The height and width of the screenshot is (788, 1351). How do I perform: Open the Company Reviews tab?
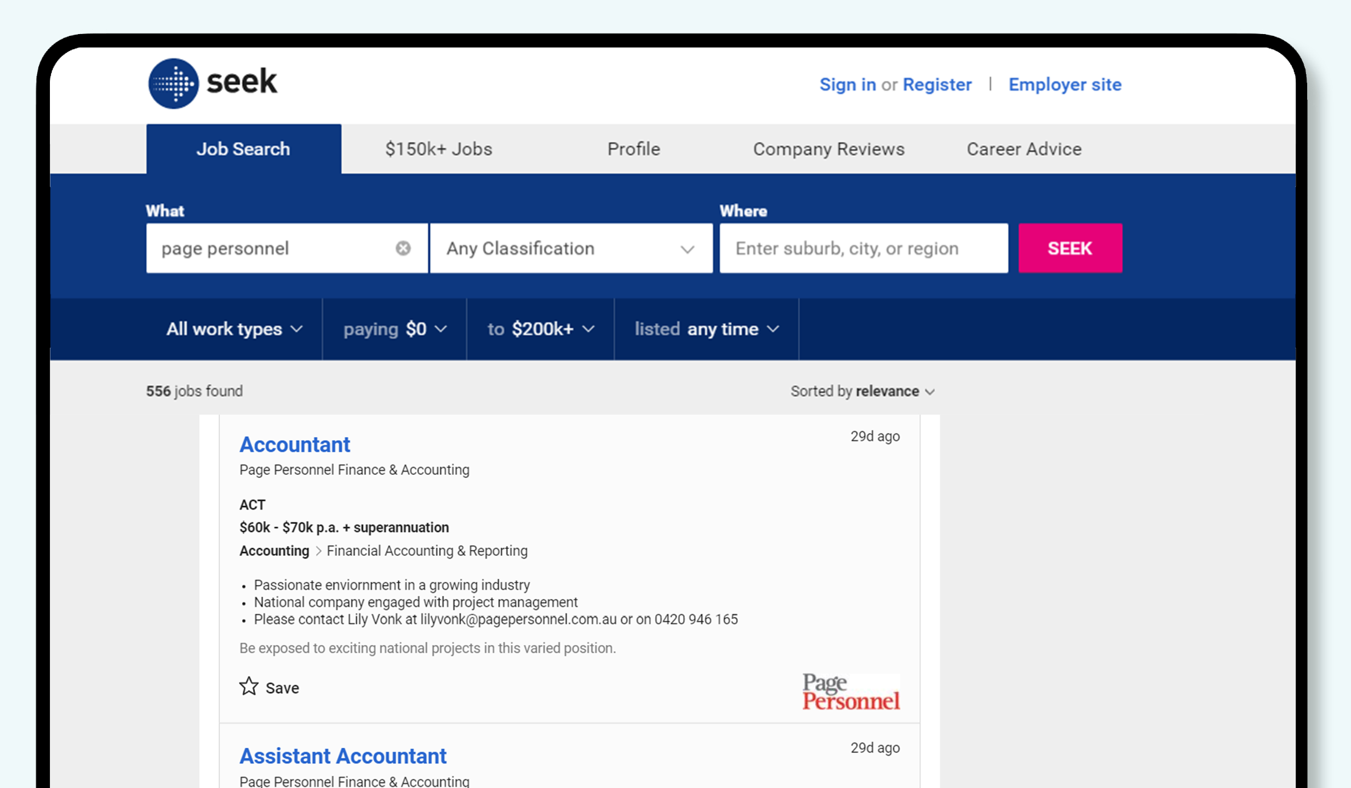tap(829, 149)
